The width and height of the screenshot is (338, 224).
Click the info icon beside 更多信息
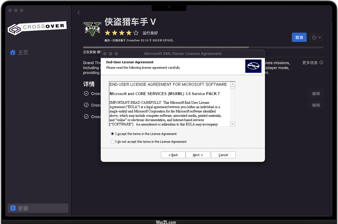tap(321, 63)
